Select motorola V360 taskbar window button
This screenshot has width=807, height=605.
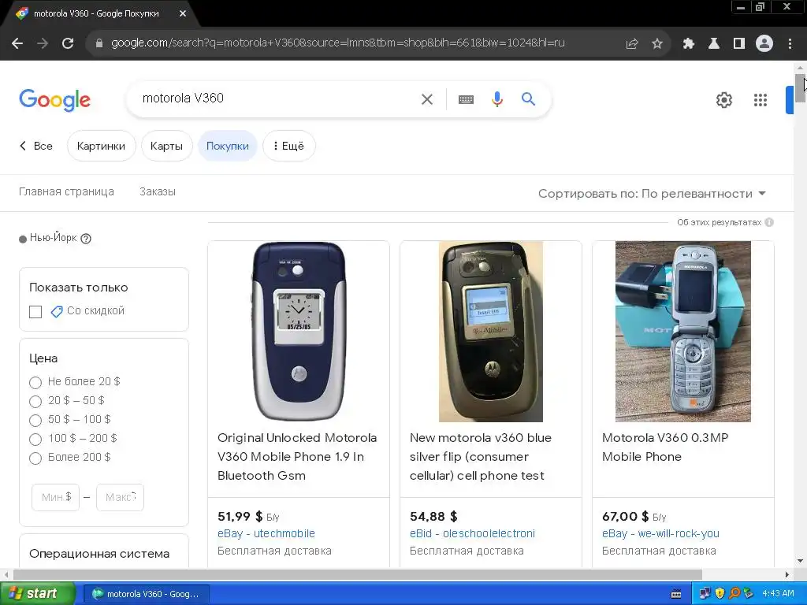click(x=146, y=594)
